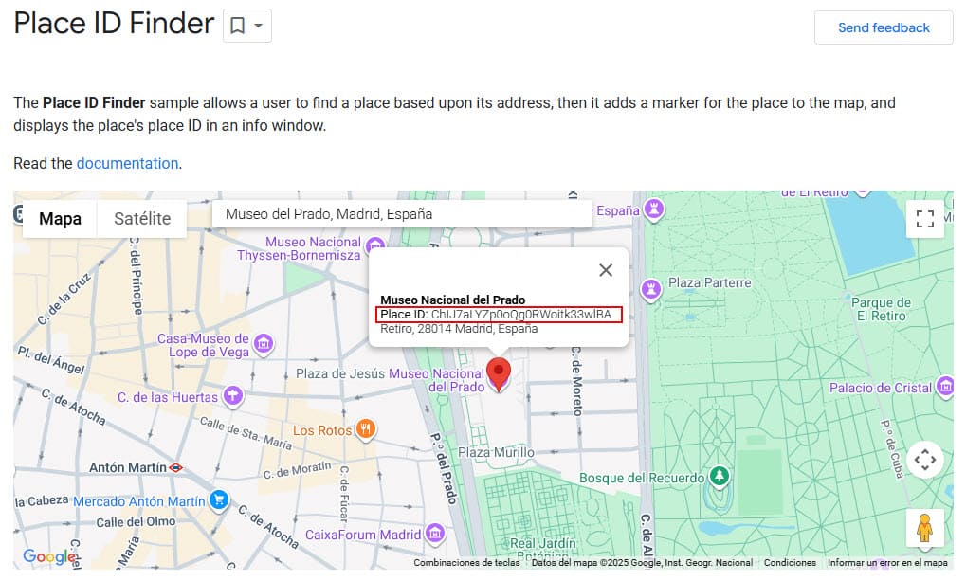The height and width of the screenshot is (581, 966).
Task: Click the map camera pan control
Action: click(x=924, y=460)
